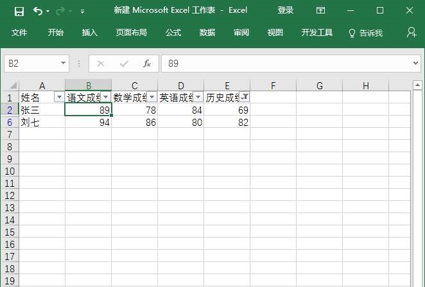Click the vertical scrollbar up arrow

tap(417, 85)
